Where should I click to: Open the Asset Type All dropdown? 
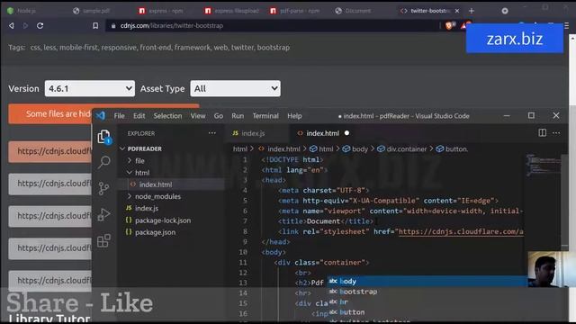[x=235, y=88]
